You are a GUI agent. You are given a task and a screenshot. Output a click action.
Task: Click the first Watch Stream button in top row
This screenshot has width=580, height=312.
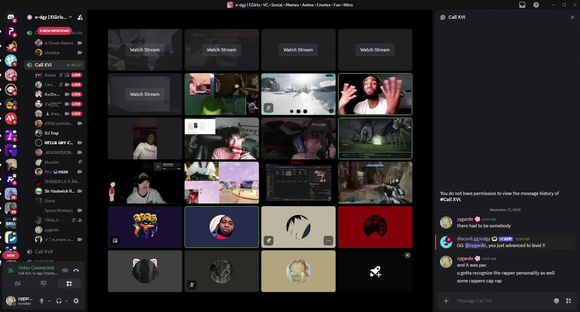point(145,50)
